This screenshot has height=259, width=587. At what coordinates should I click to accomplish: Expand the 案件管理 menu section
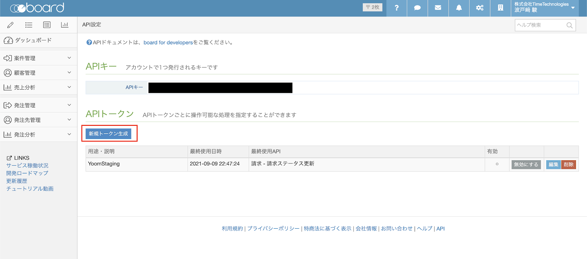(x=38, y=58)
